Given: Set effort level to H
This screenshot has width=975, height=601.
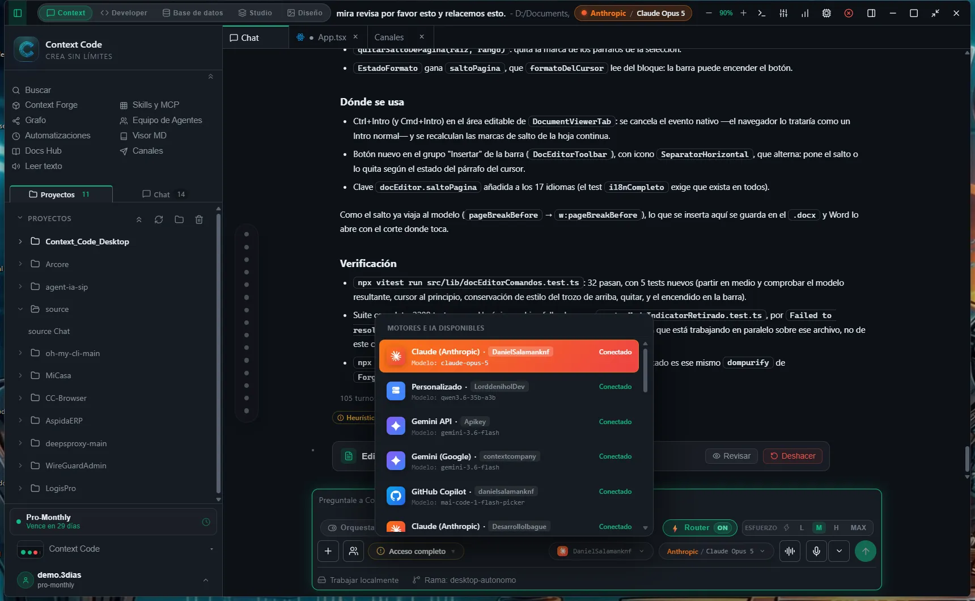Looking at the screenshot, I should point(836,528).
